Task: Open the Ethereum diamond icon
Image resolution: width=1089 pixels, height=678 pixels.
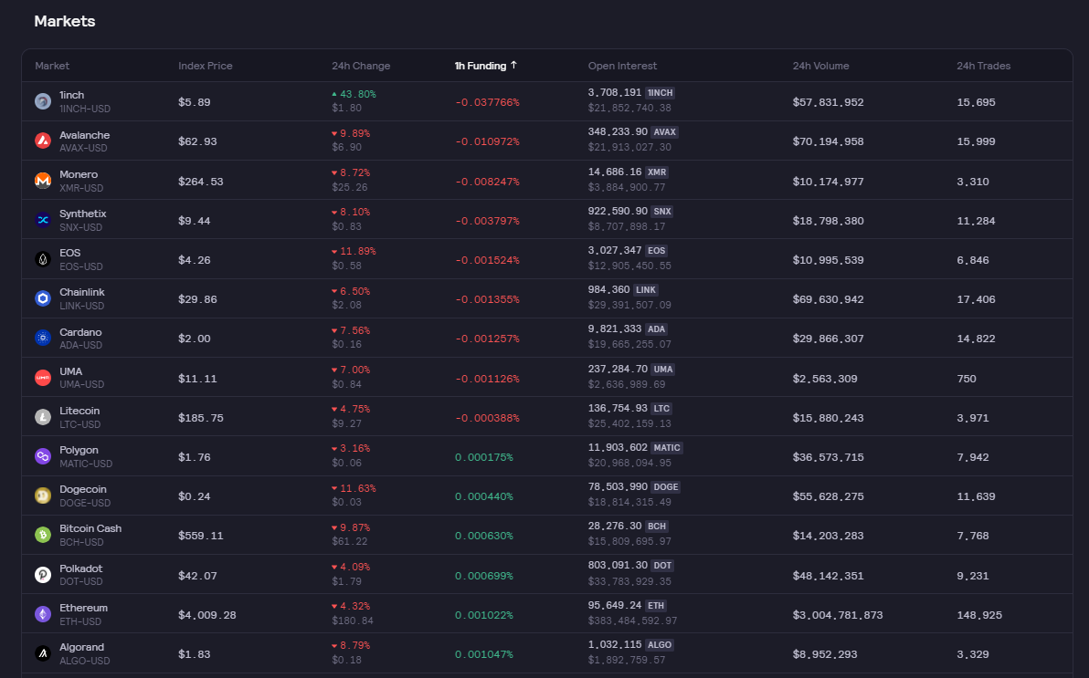Action: point(43,614)
